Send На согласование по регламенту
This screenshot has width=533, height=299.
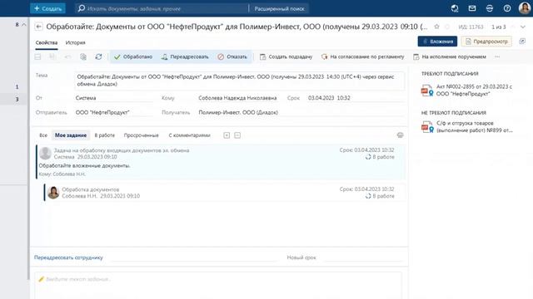point(363,56)
